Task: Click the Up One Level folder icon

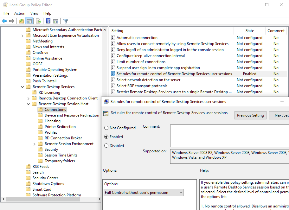Action: pos(22,21)
